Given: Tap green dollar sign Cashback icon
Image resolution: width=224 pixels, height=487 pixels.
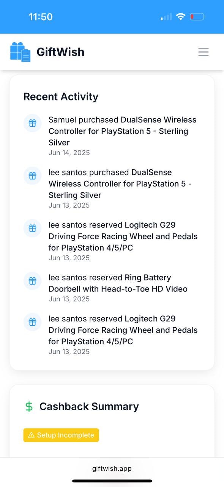Looking at the screenshot, I should coord(29,407).
